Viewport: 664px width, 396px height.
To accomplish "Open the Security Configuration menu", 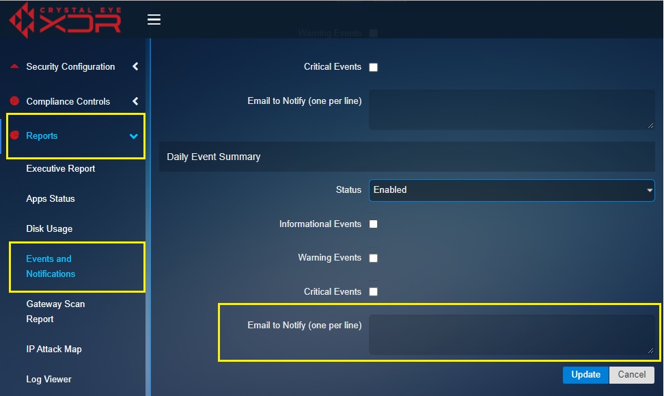I will pyautogui.click(x=70, y=66).
